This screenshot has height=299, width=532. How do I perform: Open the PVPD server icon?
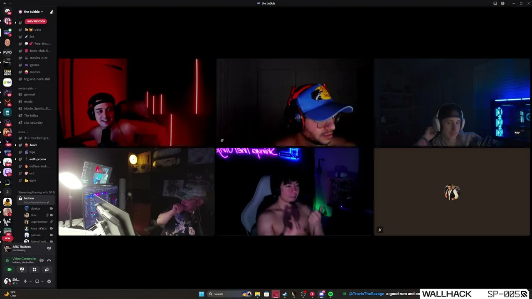point(7,52)
